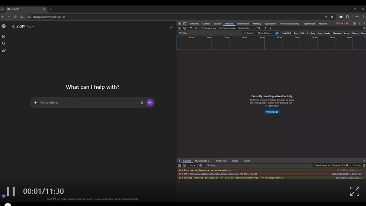
Task: Switch to the Sources tab
Action: point(217,23)
